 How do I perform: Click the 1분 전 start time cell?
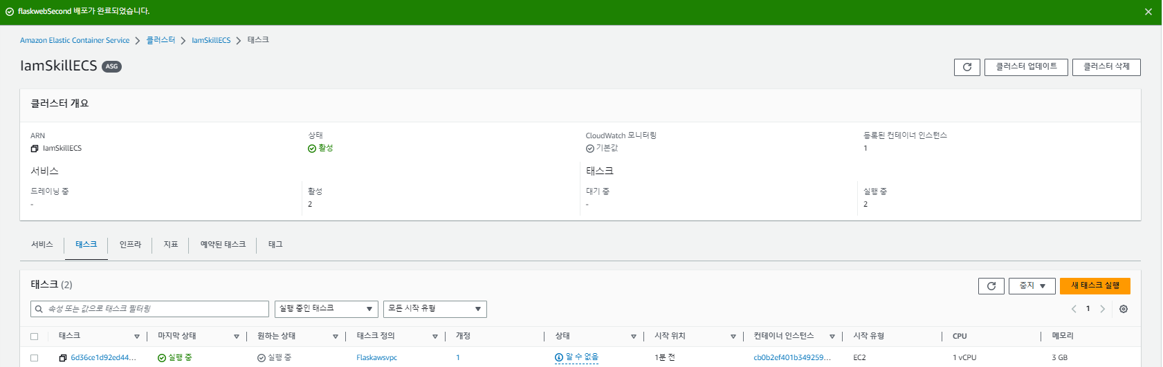(665, 358)
